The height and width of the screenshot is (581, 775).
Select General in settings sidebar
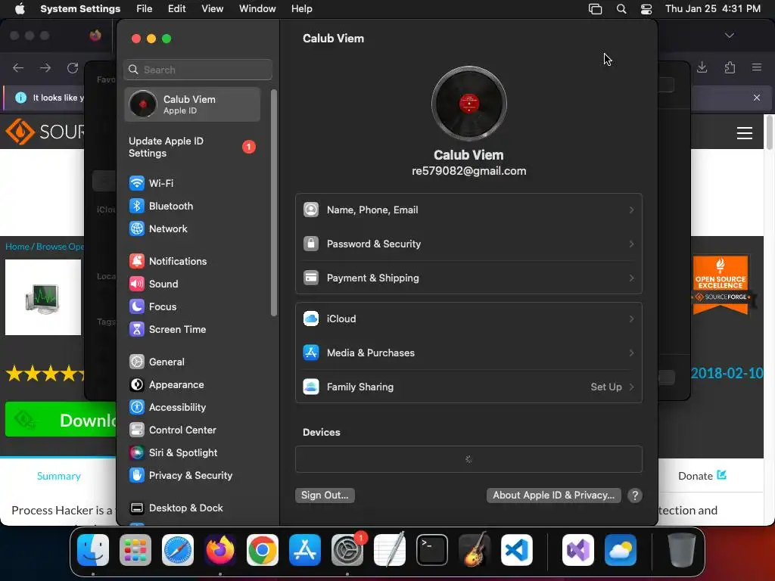pos(191,362)
